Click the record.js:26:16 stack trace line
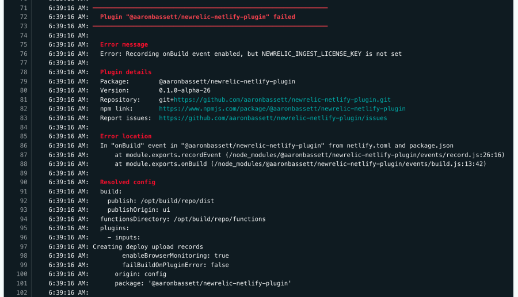 tap(309, 155)
